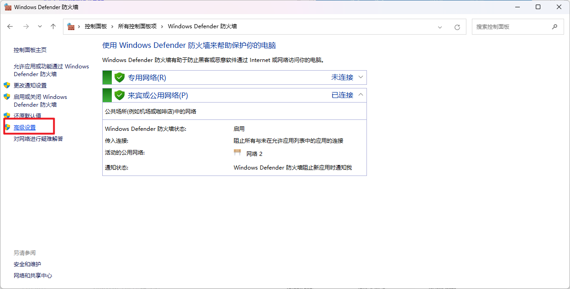Open chevron after 控制面板 breadcrumb
Screen dimensions: 570x289
click(112, 26)
